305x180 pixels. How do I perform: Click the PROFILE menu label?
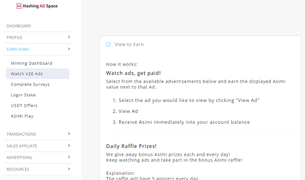14,38
